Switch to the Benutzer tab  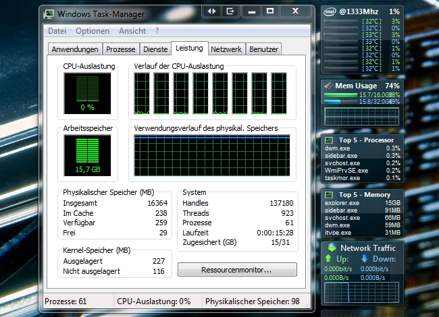pos(263,49)
